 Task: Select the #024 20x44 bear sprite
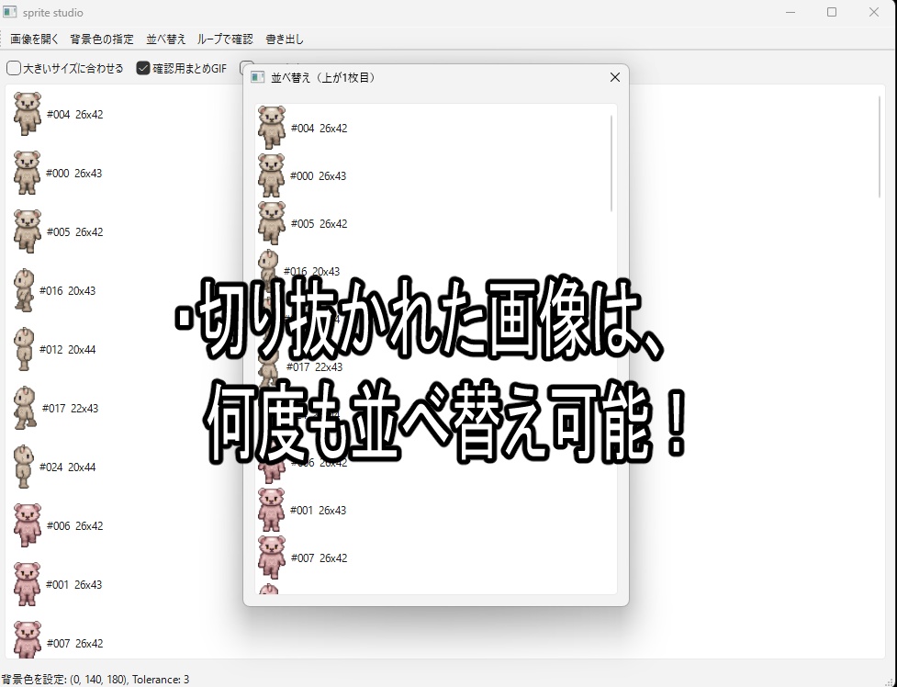[25, 467]
